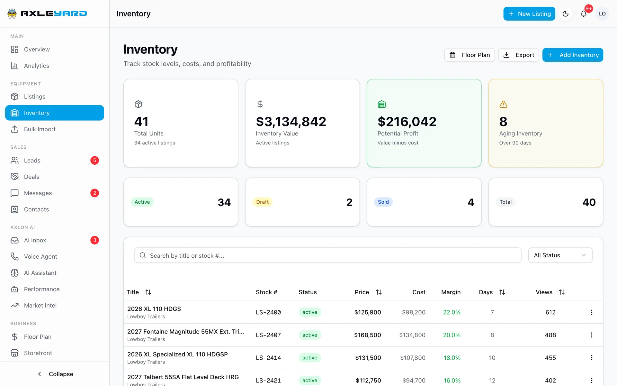
Task: Click the $168,500 price cell
Action: [x=368, y=335]
